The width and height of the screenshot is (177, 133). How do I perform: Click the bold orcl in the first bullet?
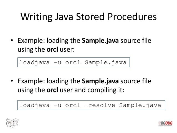pos(52,49)
